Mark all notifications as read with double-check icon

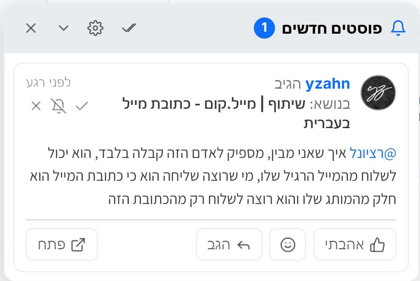pyautogui.click(x=129, y=28)
